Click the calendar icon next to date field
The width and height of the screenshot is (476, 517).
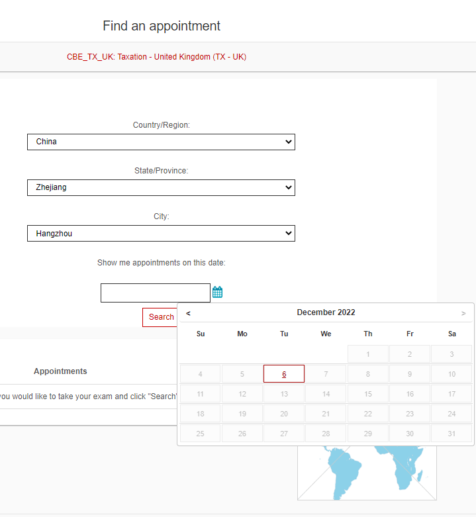coord(217,292)
